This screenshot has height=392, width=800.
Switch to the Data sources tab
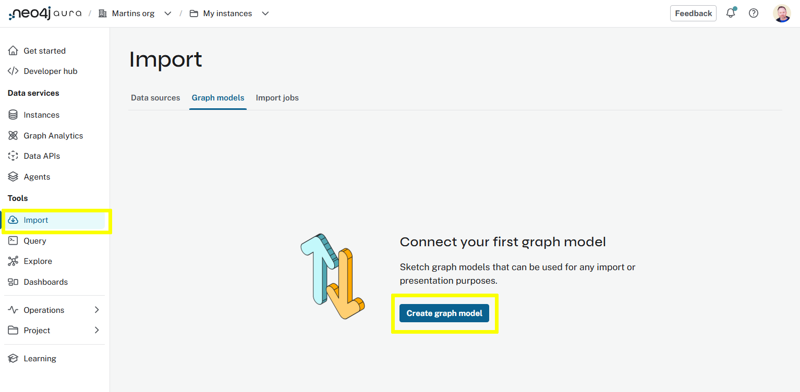pos(155,97)
